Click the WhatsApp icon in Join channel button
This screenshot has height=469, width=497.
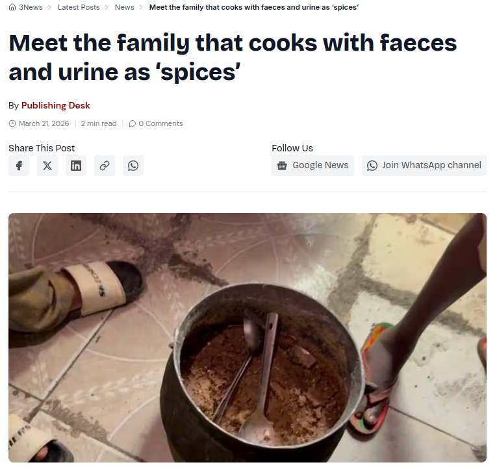[x=372, y=166]
